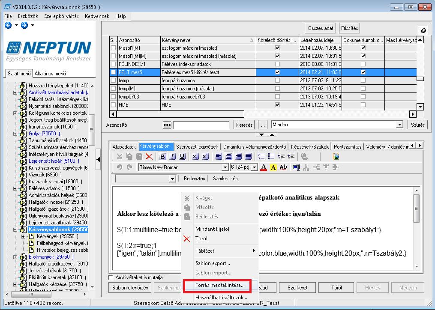435x310 pixels.
Task: Open the Eszközök menu
Action: (28, 16)
